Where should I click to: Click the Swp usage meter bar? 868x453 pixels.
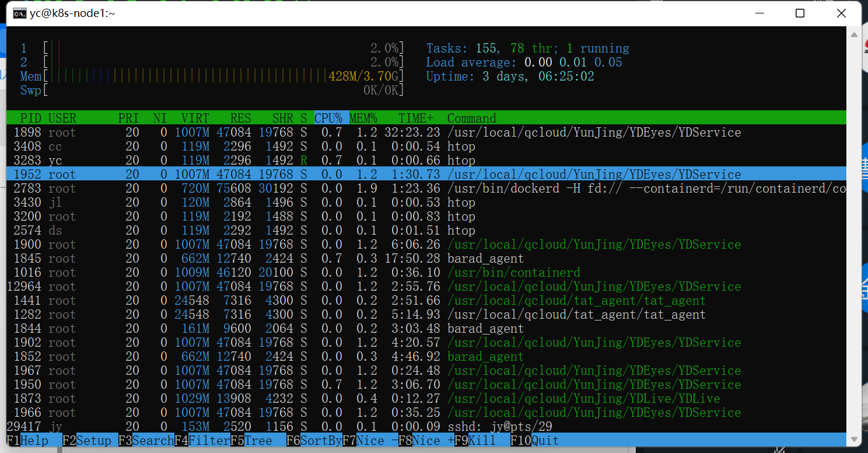coord(212,90)
